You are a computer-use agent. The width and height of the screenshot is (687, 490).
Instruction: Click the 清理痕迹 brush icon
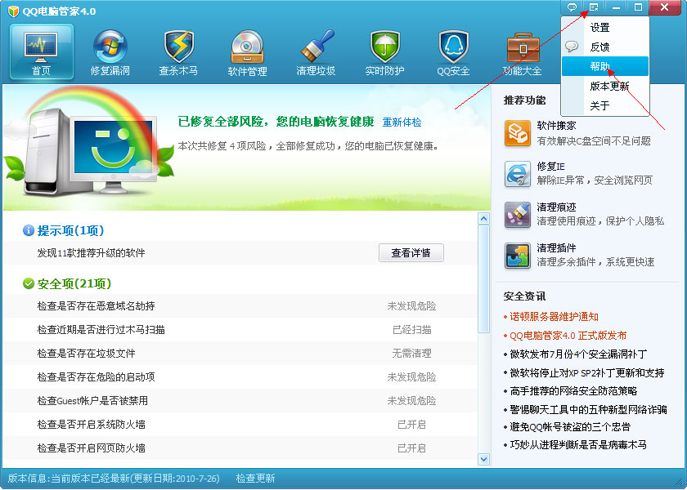(x=518, y=214)
